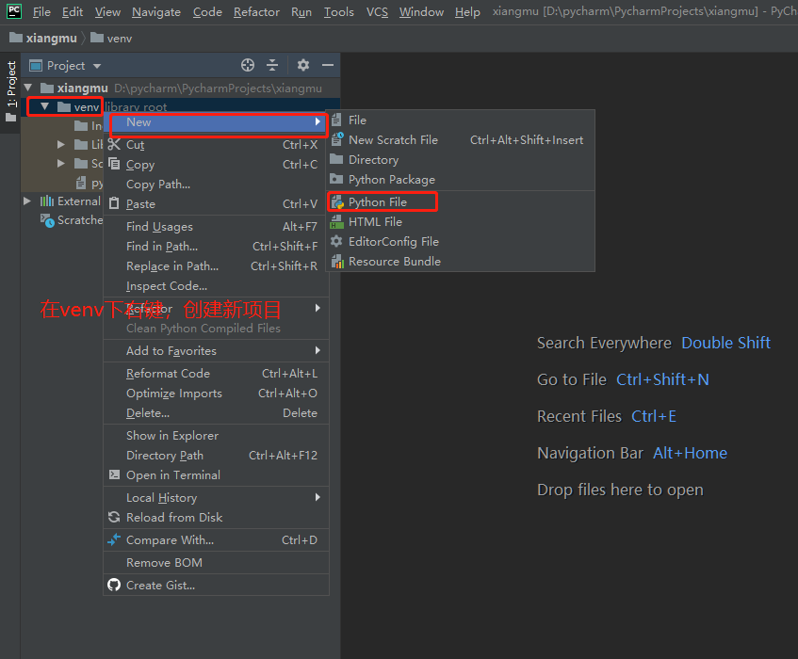Collapse the venv folder node

[x=45, y=106]
